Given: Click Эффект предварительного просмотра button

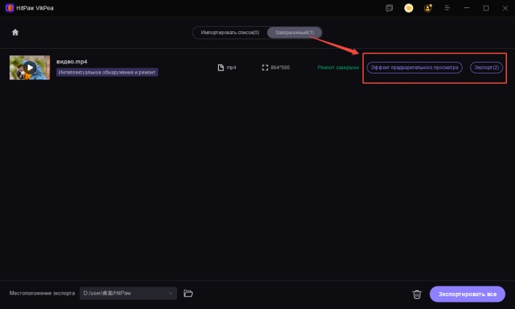Looking at the screenshot, I should click(x=414, y=68).
